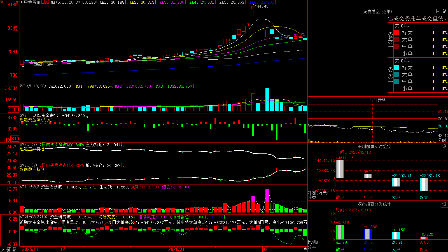Click the dark-red swatch beside buy-order 中单
The width and height of the screenshot is (448, 252).
(x=396, y=46)
